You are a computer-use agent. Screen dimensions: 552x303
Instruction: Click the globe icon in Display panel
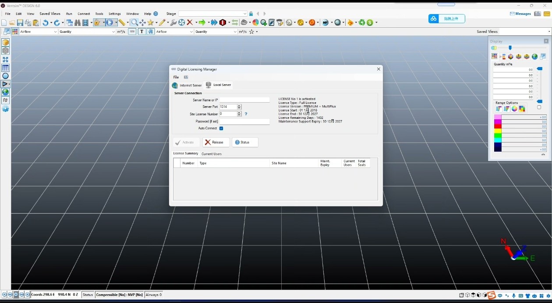pyautogui.click(x=534, y=57)
